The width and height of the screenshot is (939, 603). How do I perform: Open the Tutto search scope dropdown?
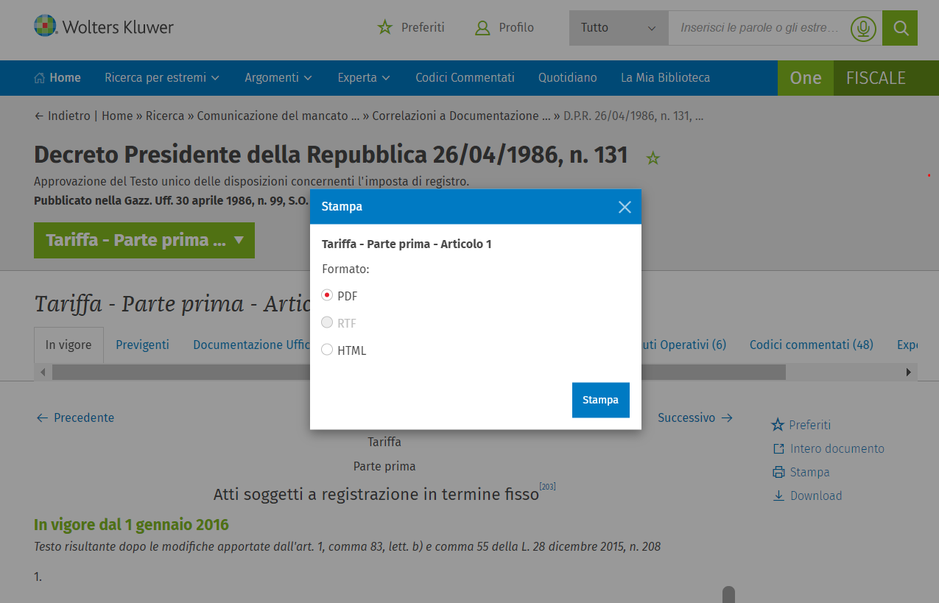click(618, 28)
